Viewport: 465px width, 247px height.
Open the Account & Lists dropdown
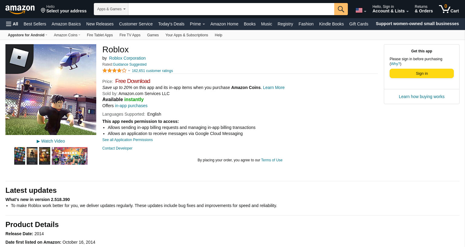pyautogui.click(x=390, y=9)
